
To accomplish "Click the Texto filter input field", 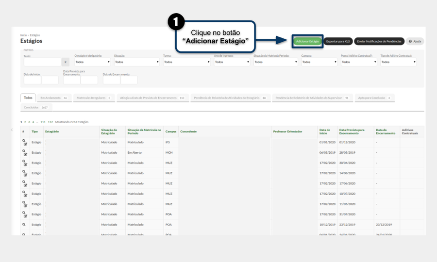I will [42, 62].
